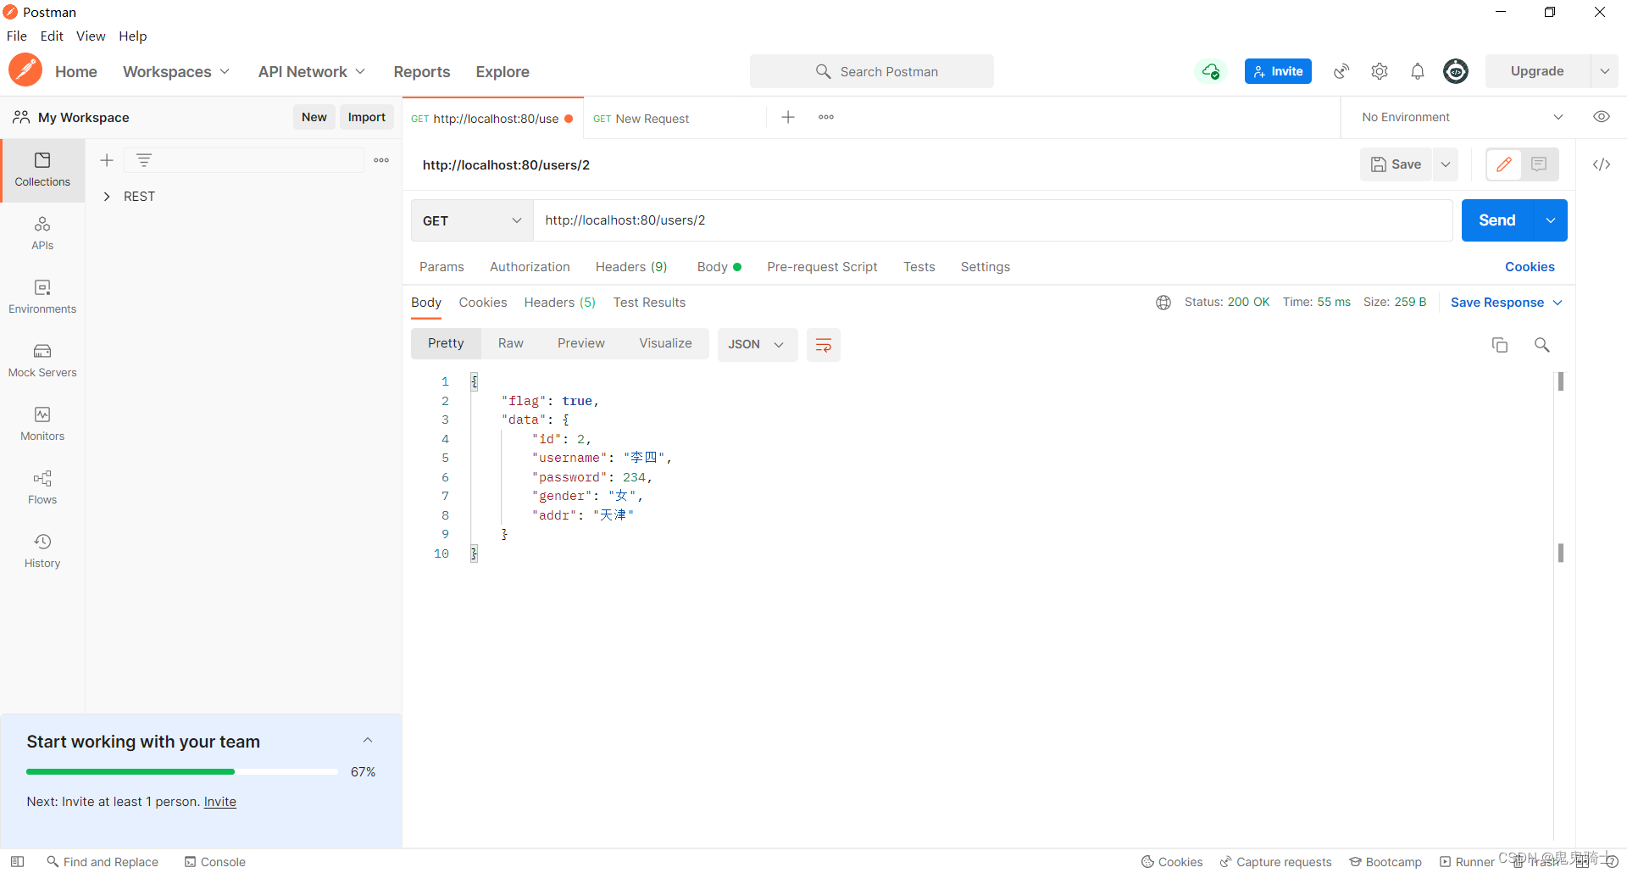Open the Workspaces dropdown

click(x=176, y=72)
